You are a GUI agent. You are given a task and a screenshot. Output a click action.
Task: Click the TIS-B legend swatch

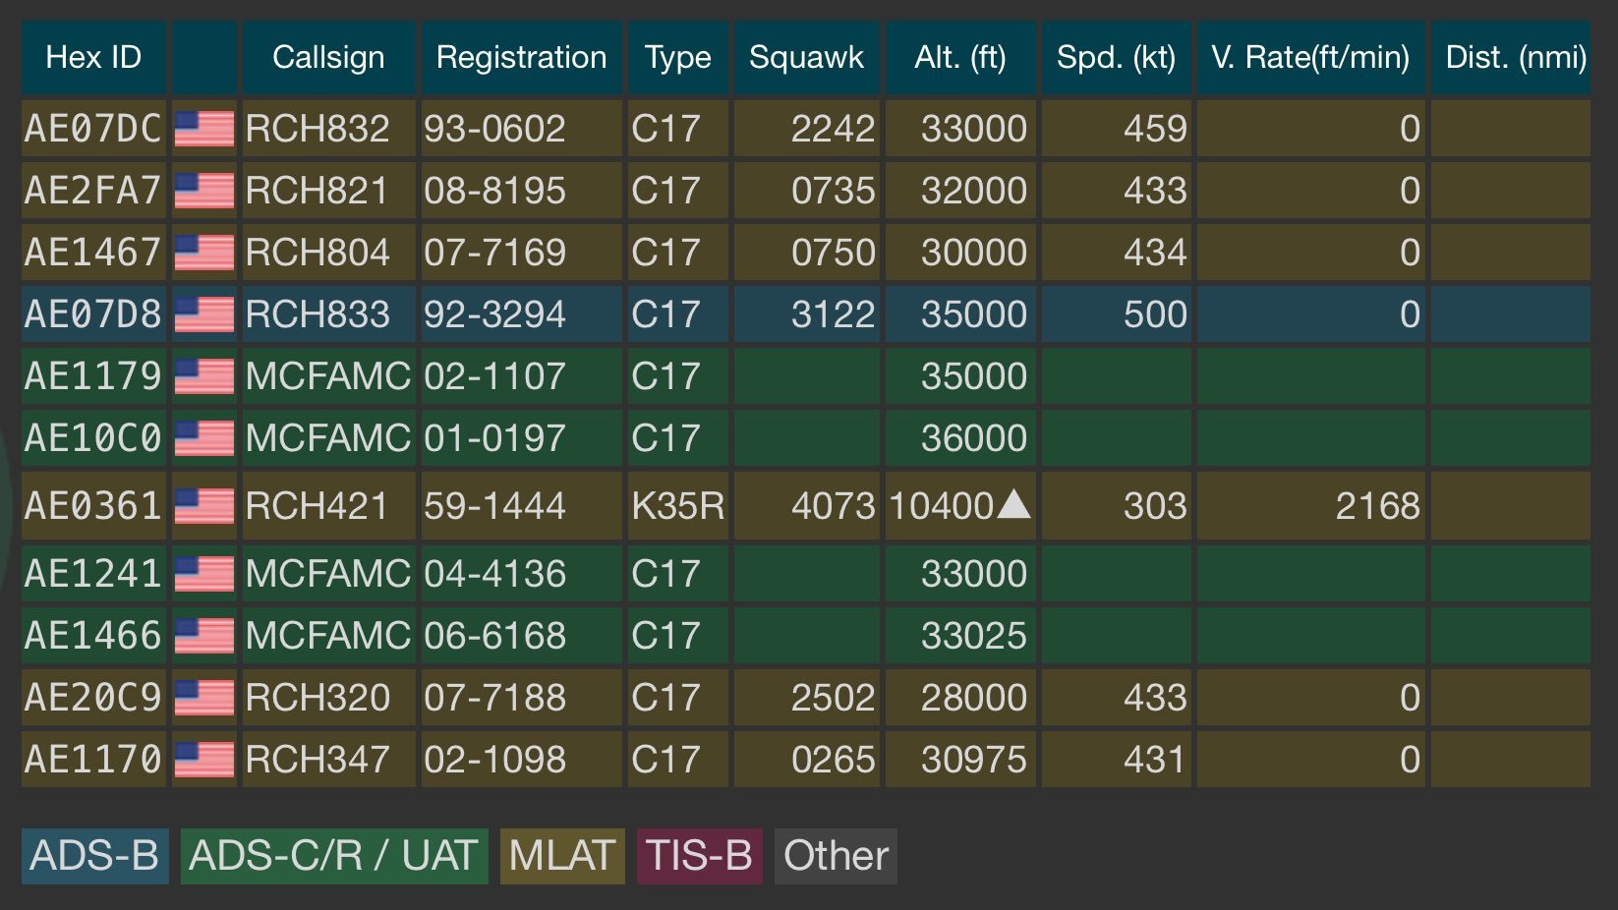point(699,856)
